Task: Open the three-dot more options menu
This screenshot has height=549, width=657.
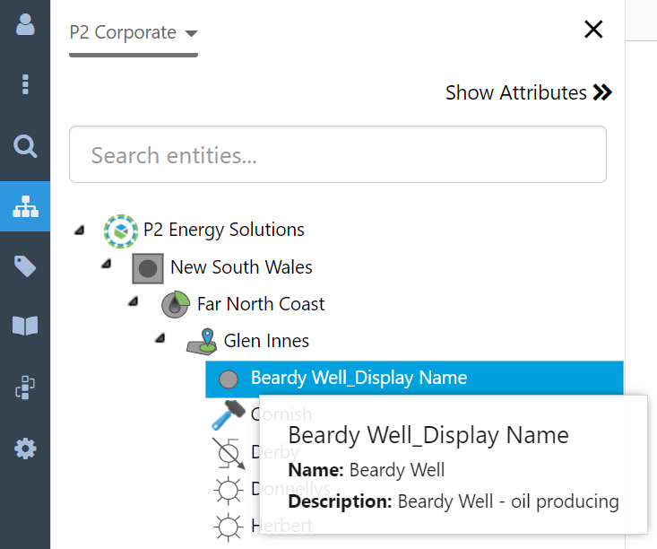Action: click(x=25, y=84)
